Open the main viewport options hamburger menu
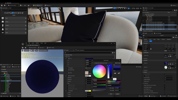 pyautogui.click(x=29, y=8)
